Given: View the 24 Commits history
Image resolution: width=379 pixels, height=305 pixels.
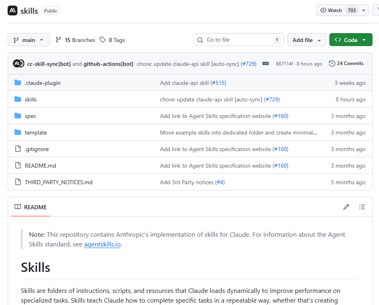Looking at the screenshot, I should tap(346, 63).
